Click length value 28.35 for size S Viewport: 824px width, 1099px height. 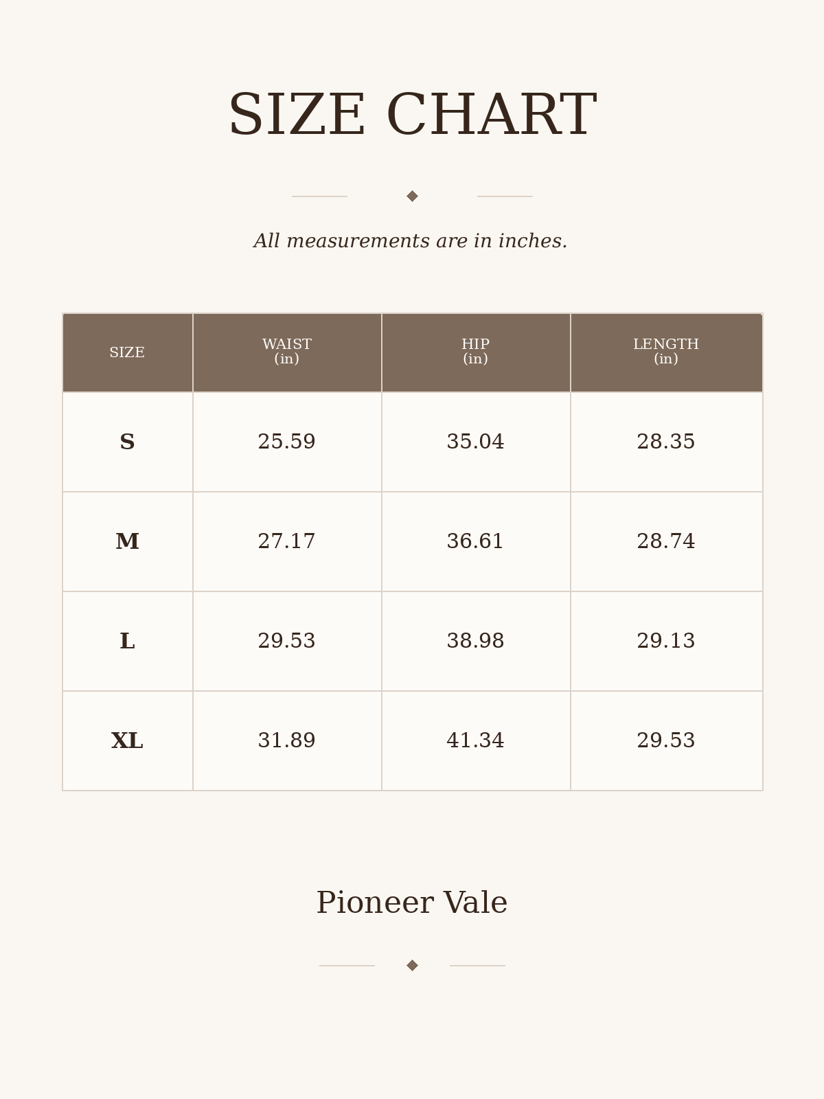[666, 442]
